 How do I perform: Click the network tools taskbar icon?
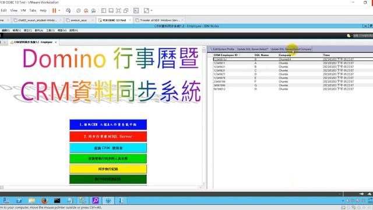click(x=83, y=201)
